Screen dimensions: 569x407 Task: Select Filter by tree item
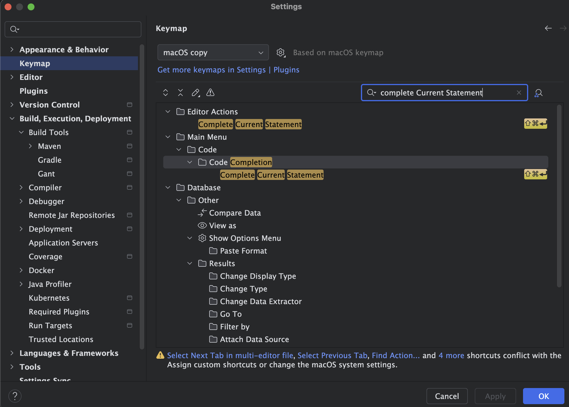pyautogui.click(x=235, y=327)
